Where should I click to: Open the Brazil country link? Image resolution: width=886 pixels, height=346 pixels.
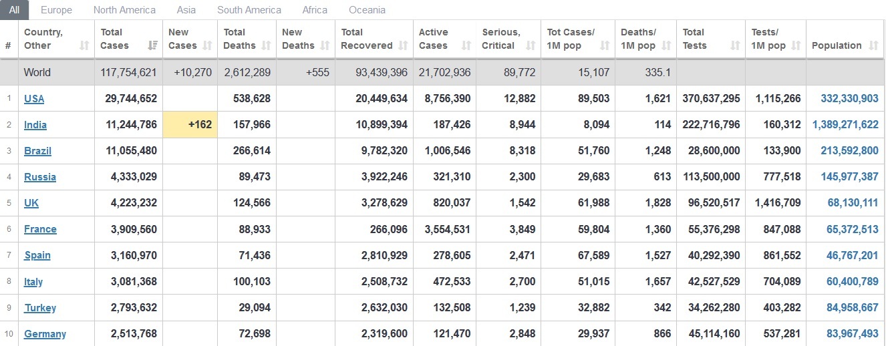(37, 151)
